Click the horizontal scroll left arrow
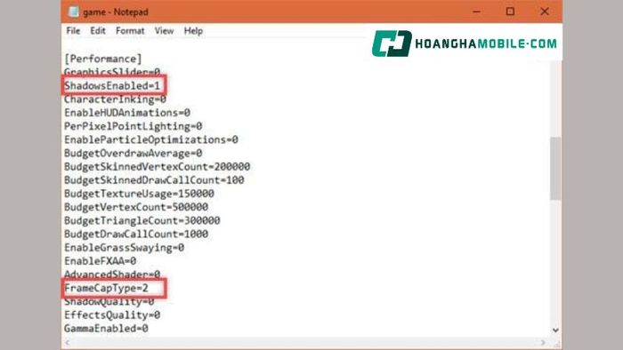The width and height of the screenshot is (623, 350). tap(68, 343)
